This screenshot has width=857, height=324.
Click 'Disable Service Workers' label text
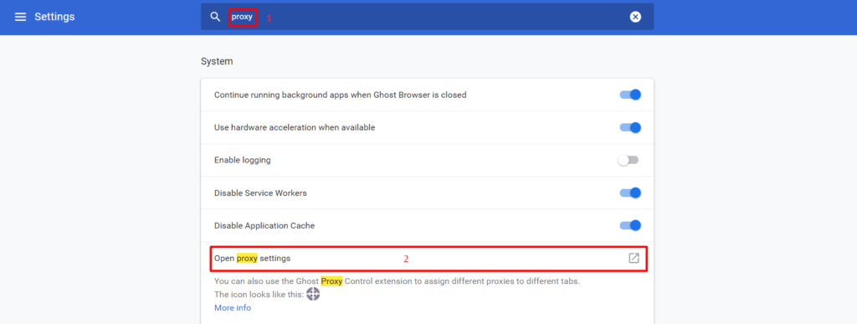pos(260,193)
